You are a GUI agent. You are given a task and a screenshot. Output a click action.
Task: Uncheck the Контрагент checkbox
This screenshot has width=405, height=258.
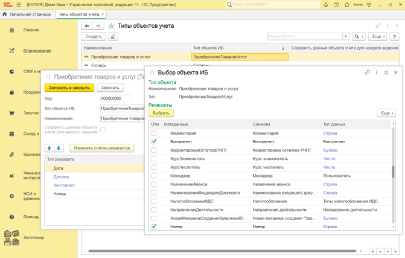(x=154, y=141)
